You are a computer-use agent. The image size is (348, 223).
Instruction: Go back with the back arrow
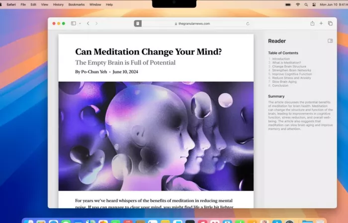pyautogui.click(x=88, y=23)
